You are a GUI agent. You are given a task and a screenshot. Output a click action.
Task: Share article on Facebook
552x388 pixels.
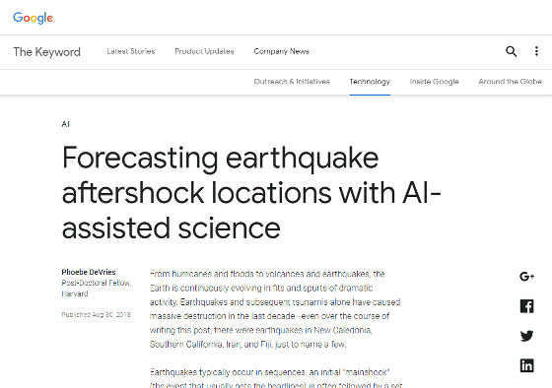(526, 306)
